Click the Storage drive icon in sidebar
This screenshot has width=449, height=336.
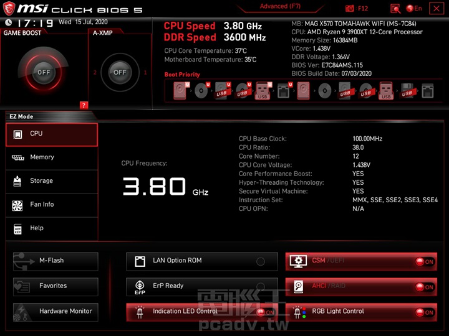point(17,181)
